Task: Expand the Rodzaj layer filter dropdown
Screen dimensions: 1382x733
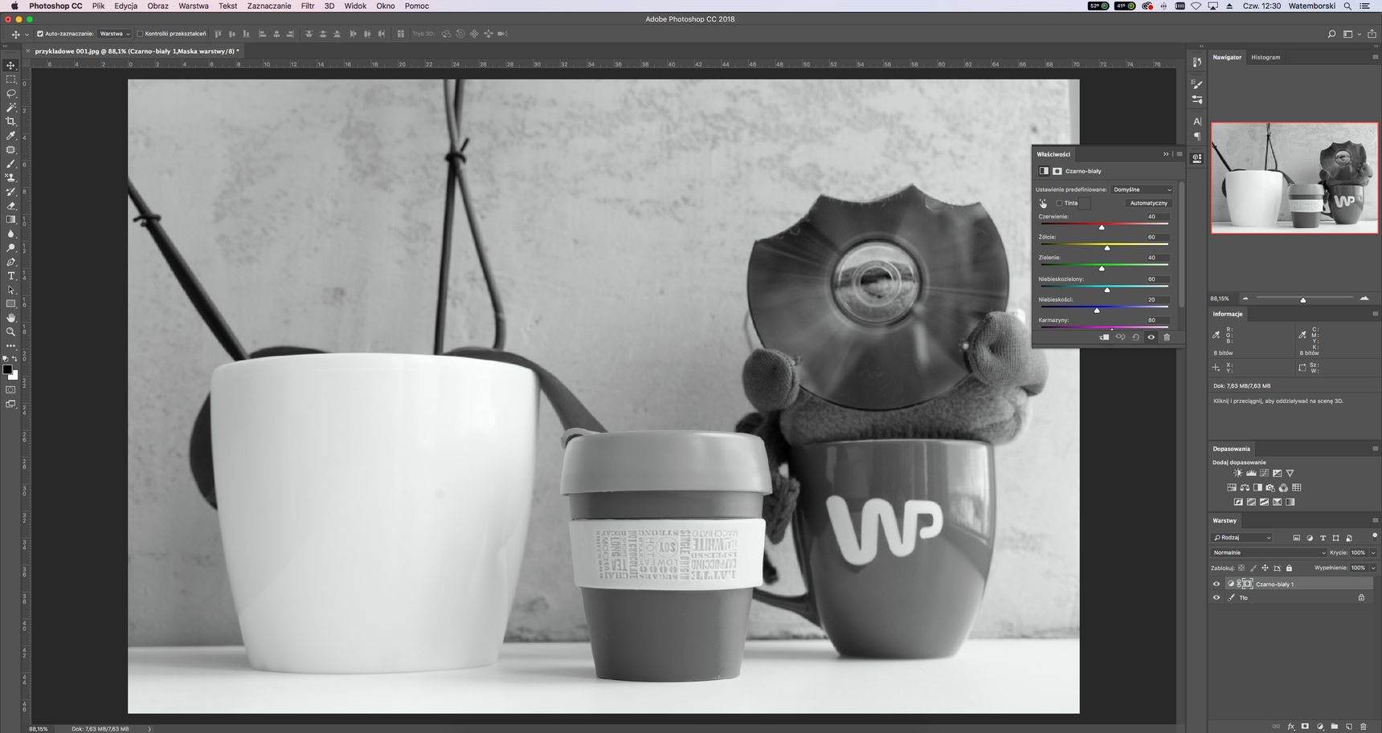Action: point(1242,538)
